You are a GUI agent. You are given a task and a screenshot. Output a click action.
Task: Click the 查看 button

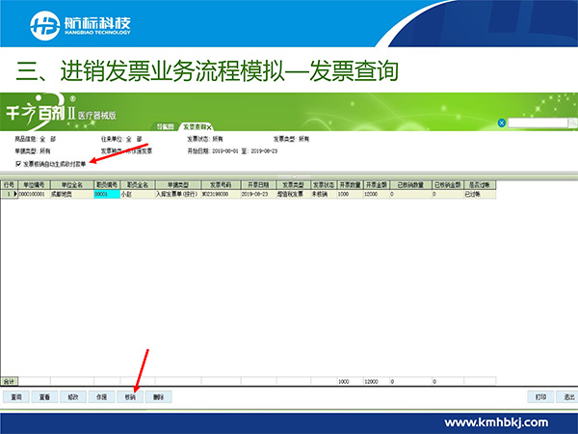(44, 397)
